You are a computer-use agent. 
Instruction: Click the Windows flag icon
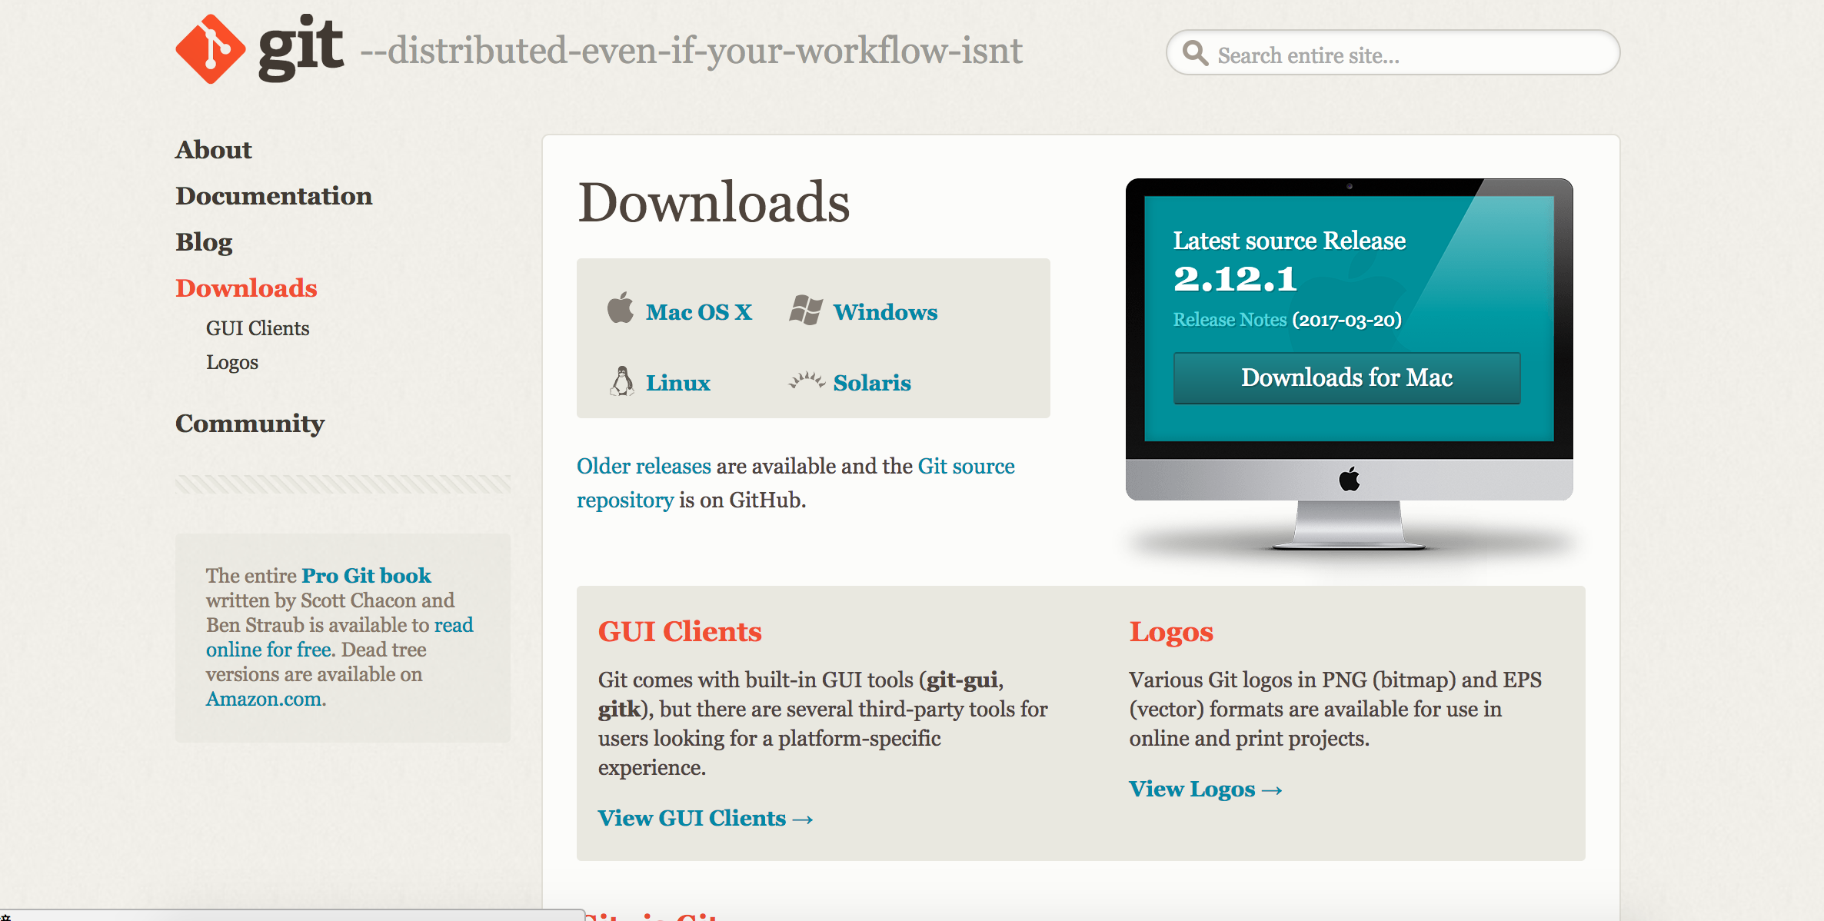pos(806,310)
